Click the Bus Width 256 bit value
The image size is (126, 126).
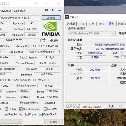point(50,69)
